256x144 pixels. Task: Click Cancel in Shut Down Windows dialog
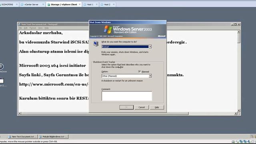[x=142, y=107]
